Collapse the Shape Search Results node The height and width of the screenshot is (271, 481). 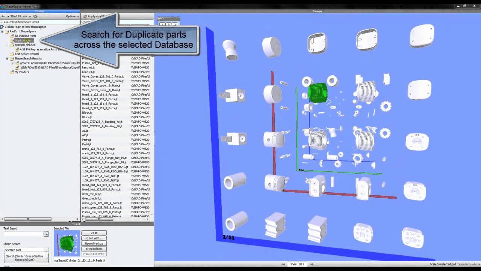[x=7, y=58]
